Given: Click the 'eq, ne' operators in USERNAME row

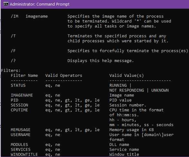Looking at the screenshot, I should [x=53, y=135].
